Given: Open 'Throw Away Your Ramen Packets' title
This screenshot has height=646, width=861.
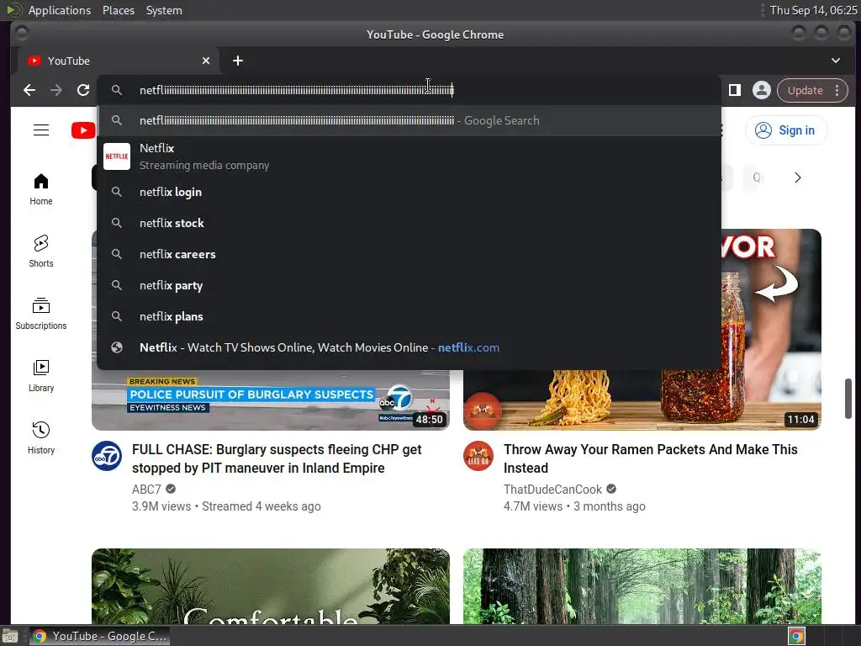Looking at the screenshot, I should 651,458.
